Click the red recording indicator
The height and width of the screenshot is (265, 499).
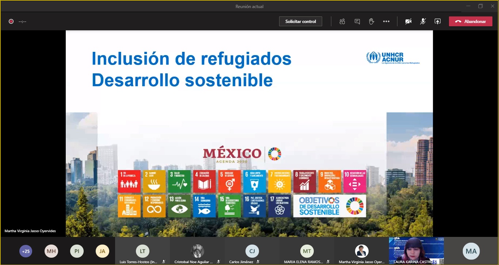tap(11, 22)
